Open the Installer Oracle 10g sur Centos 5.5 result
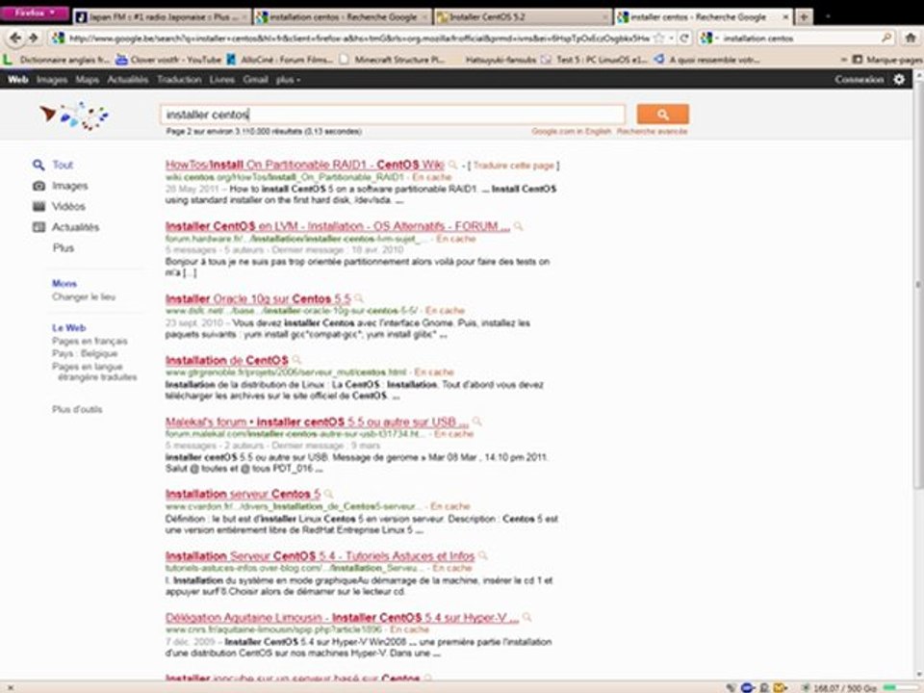 [x=258, y=298]
